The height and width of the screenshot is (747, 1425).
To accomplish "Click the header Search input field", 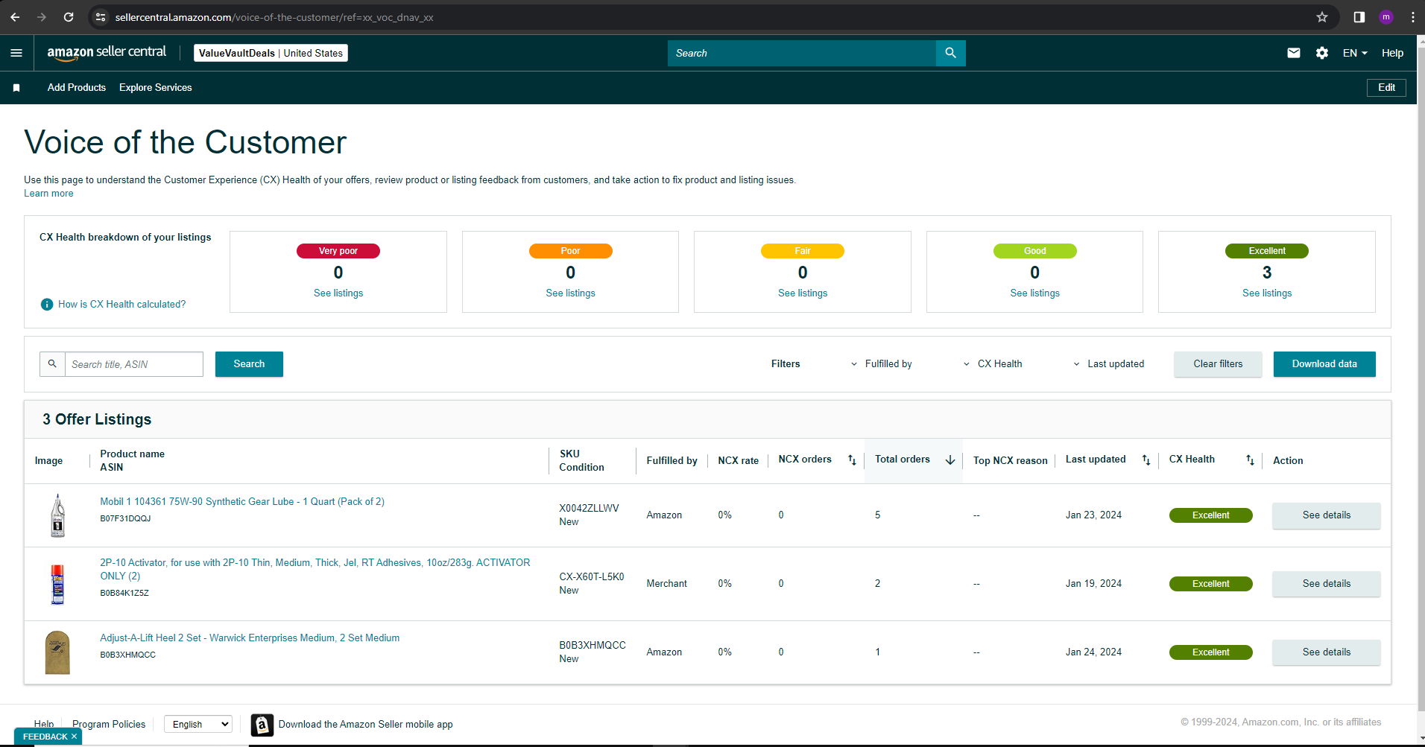I will (802, 53).
